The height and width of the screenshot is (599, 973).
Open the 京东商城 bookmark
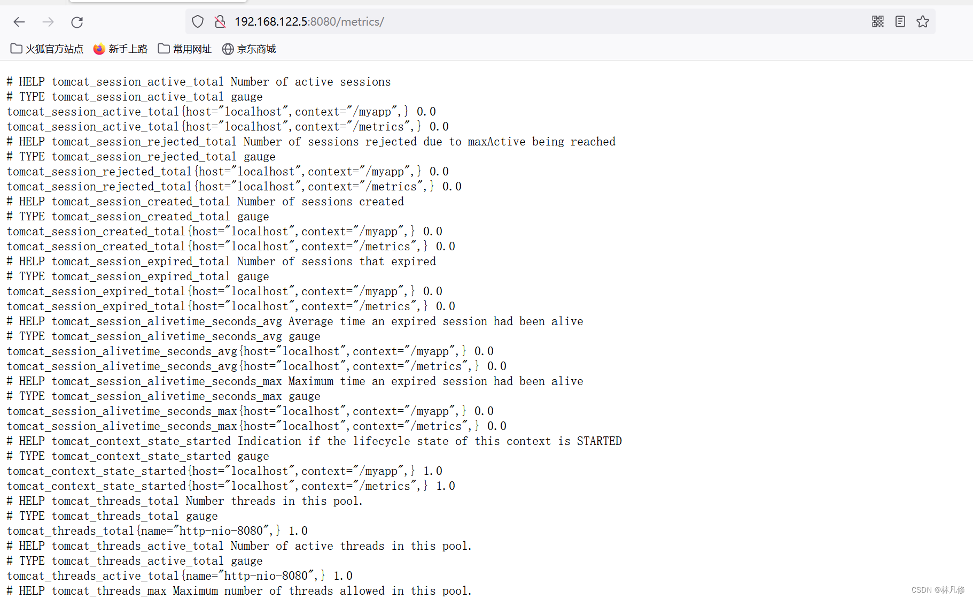point(249,49)
